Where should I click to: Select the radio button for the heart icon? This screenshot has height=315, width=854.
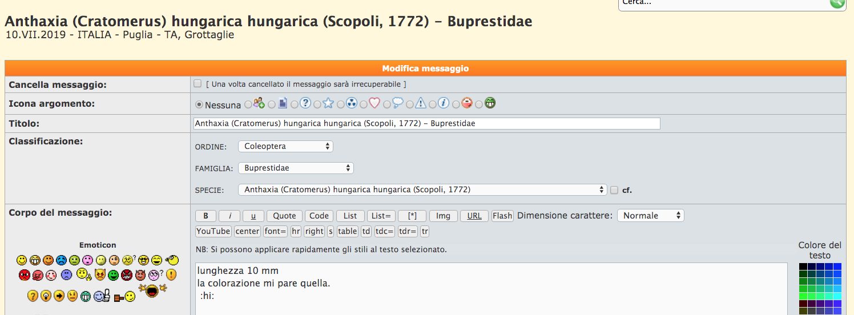coord(363,105)
